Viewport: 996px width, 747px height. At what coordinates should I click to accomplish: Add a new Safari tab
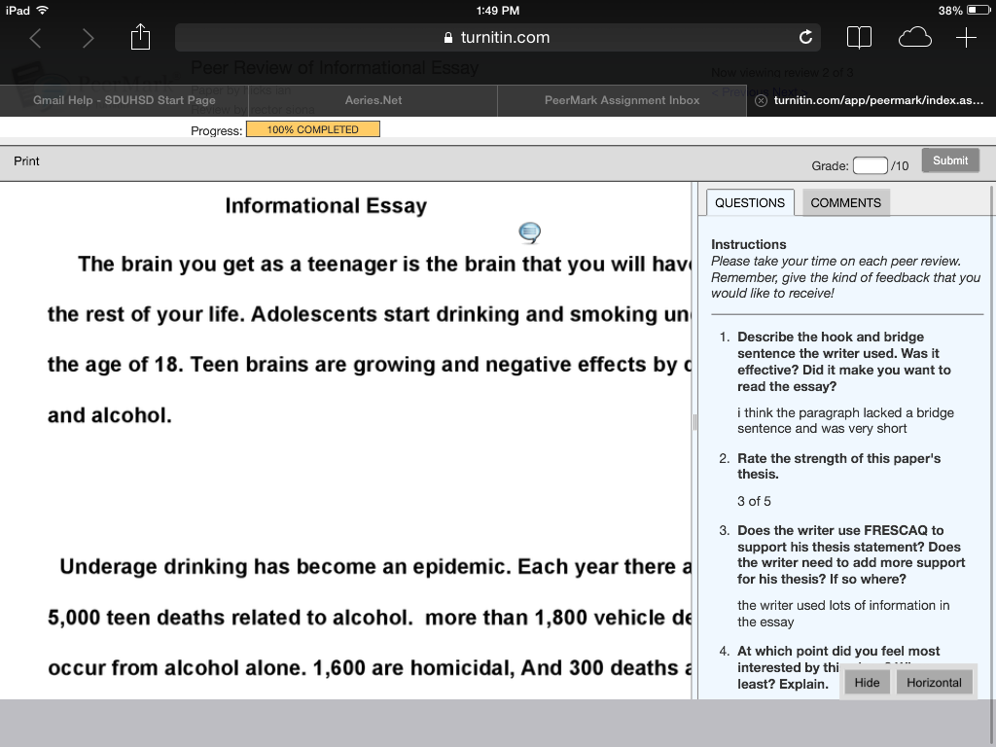pos(966,38)
